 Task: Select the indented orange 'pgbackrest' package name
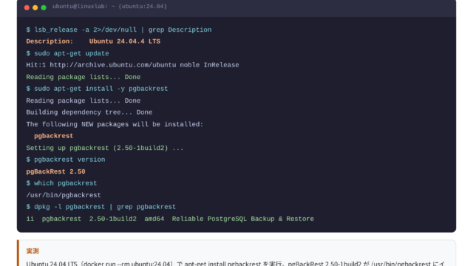(54, 136)
